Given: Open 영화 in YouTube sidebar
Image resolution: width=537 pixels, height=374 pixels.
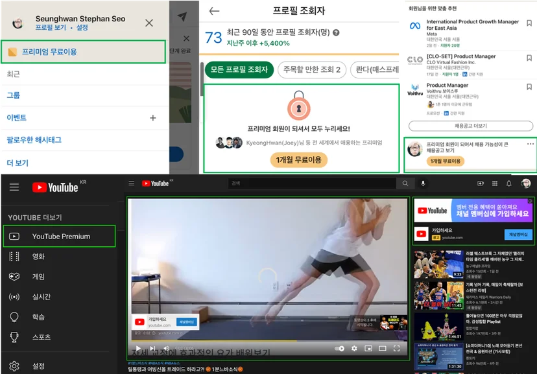Looking at the screenshot, I should (x=38, y=257).
